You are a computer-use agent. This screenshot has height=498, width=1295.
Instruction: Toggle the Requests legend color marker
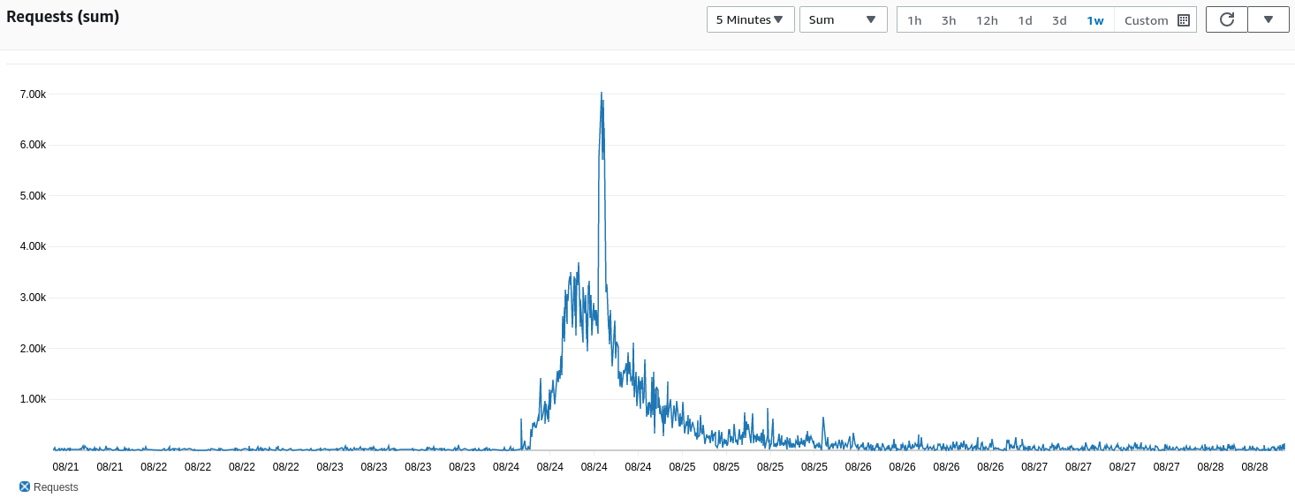[25, 487]
